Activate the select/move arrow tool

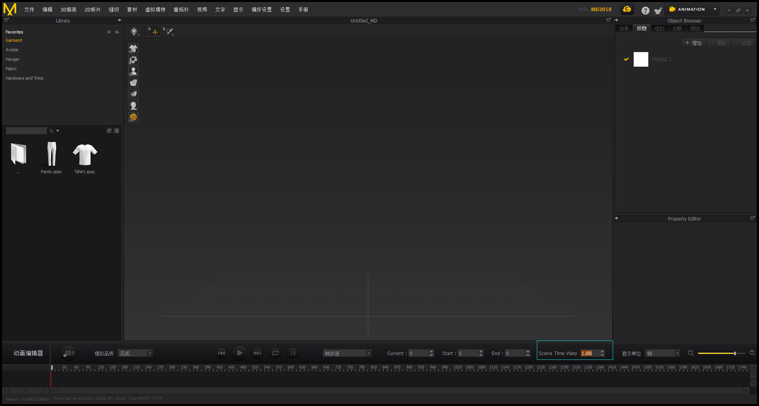pos(153,31)
